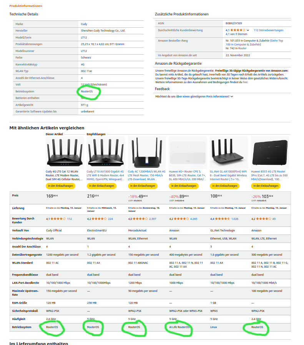Add the 169,00 € Cudy LT12 to cart
Viewport: 304px width, 345px height.
tap(61, 186)
